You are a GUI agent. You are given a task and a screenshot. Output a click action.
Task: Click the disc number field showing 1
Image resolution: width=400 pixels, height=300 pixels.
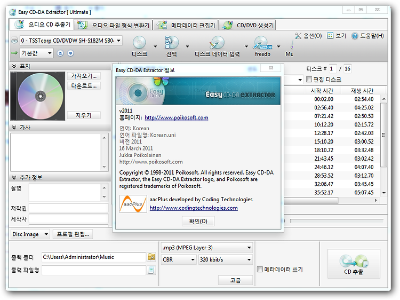coord(333,69)
